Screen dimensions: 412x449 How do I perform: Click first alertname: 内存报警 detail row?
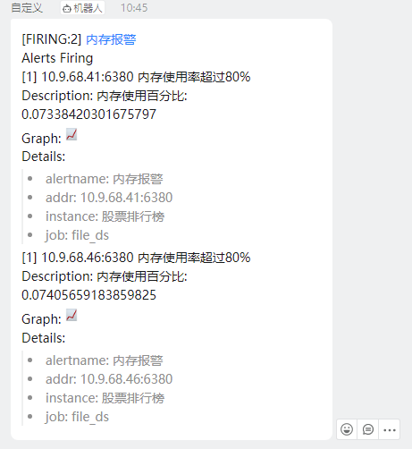pyautogui.click(x=105, y=179)
